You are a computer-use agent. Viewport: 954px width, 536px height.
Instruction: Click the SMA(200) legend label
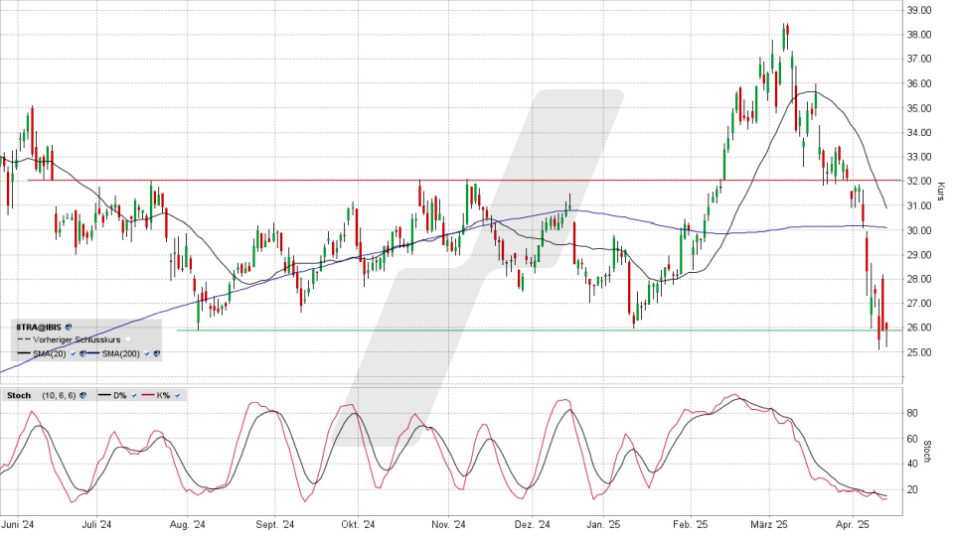pos(121,353)
